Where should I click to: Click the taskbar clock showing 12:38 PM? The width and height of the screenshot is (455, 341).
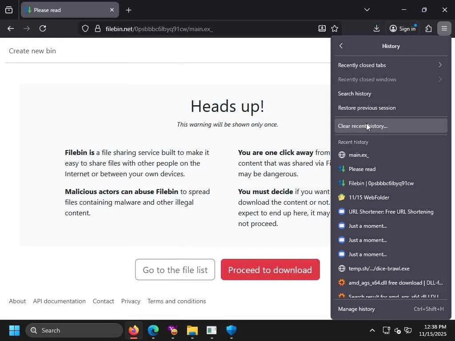click(432, 330)
